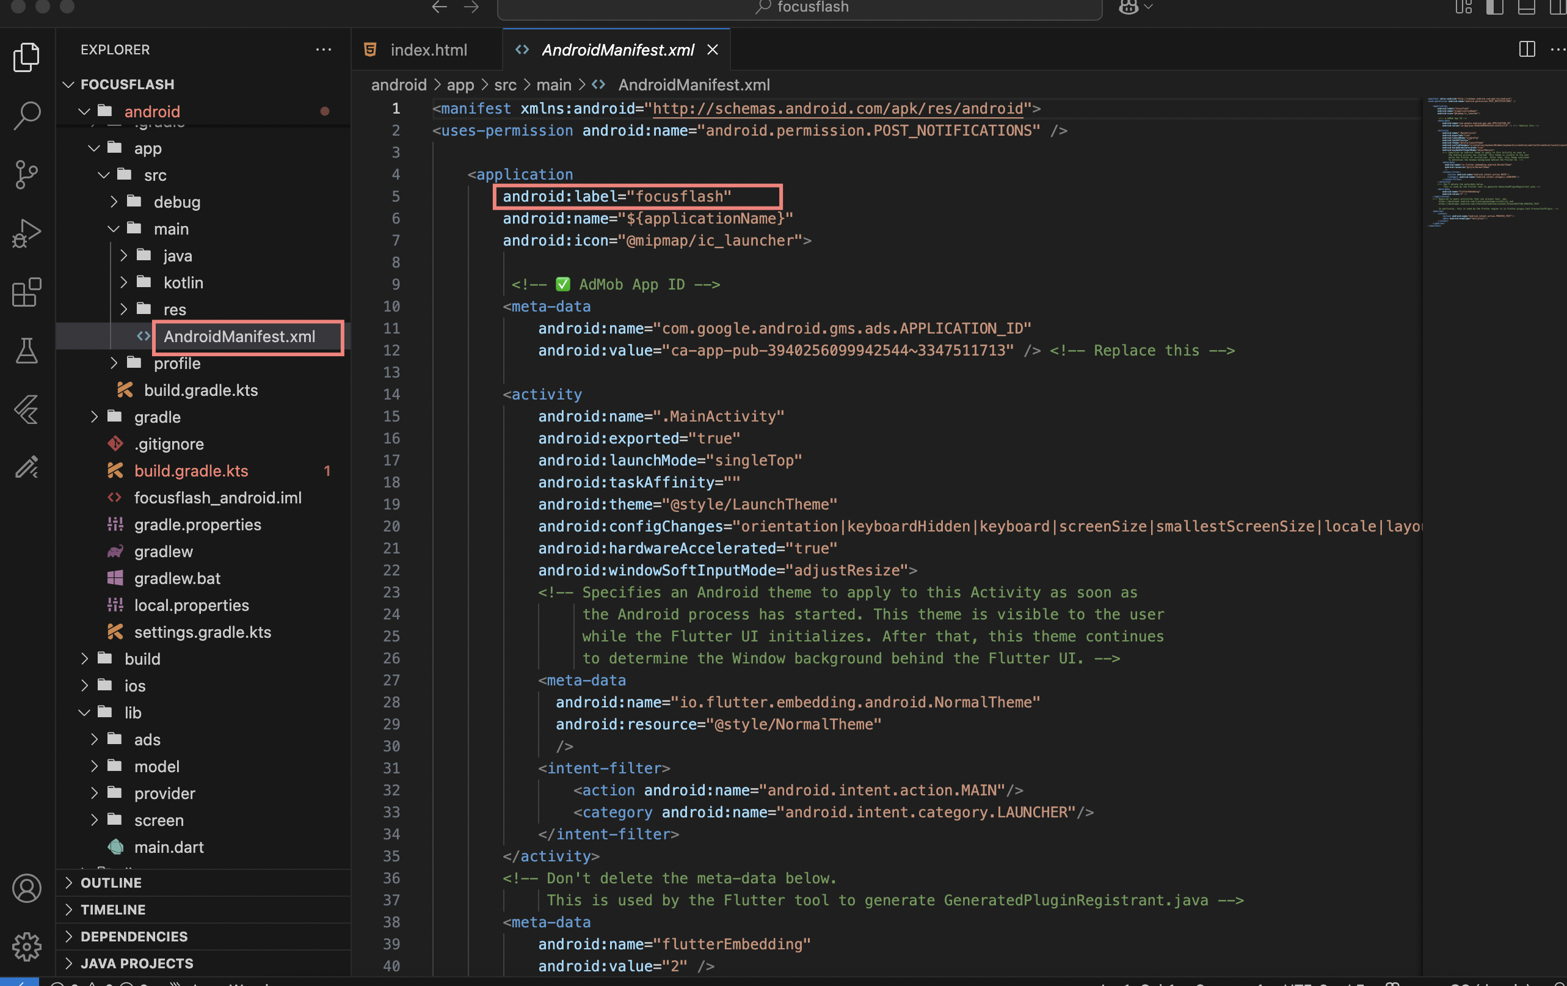Expand the debug folder
Image resolution: width=1567 pixels, height=986 pixels.
click(x=176, y=202)
